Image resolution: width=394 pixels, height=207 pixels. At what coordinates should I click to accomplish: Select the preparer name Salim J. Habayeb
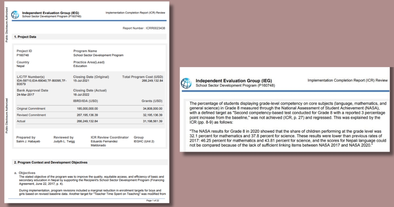pos(28,141)
